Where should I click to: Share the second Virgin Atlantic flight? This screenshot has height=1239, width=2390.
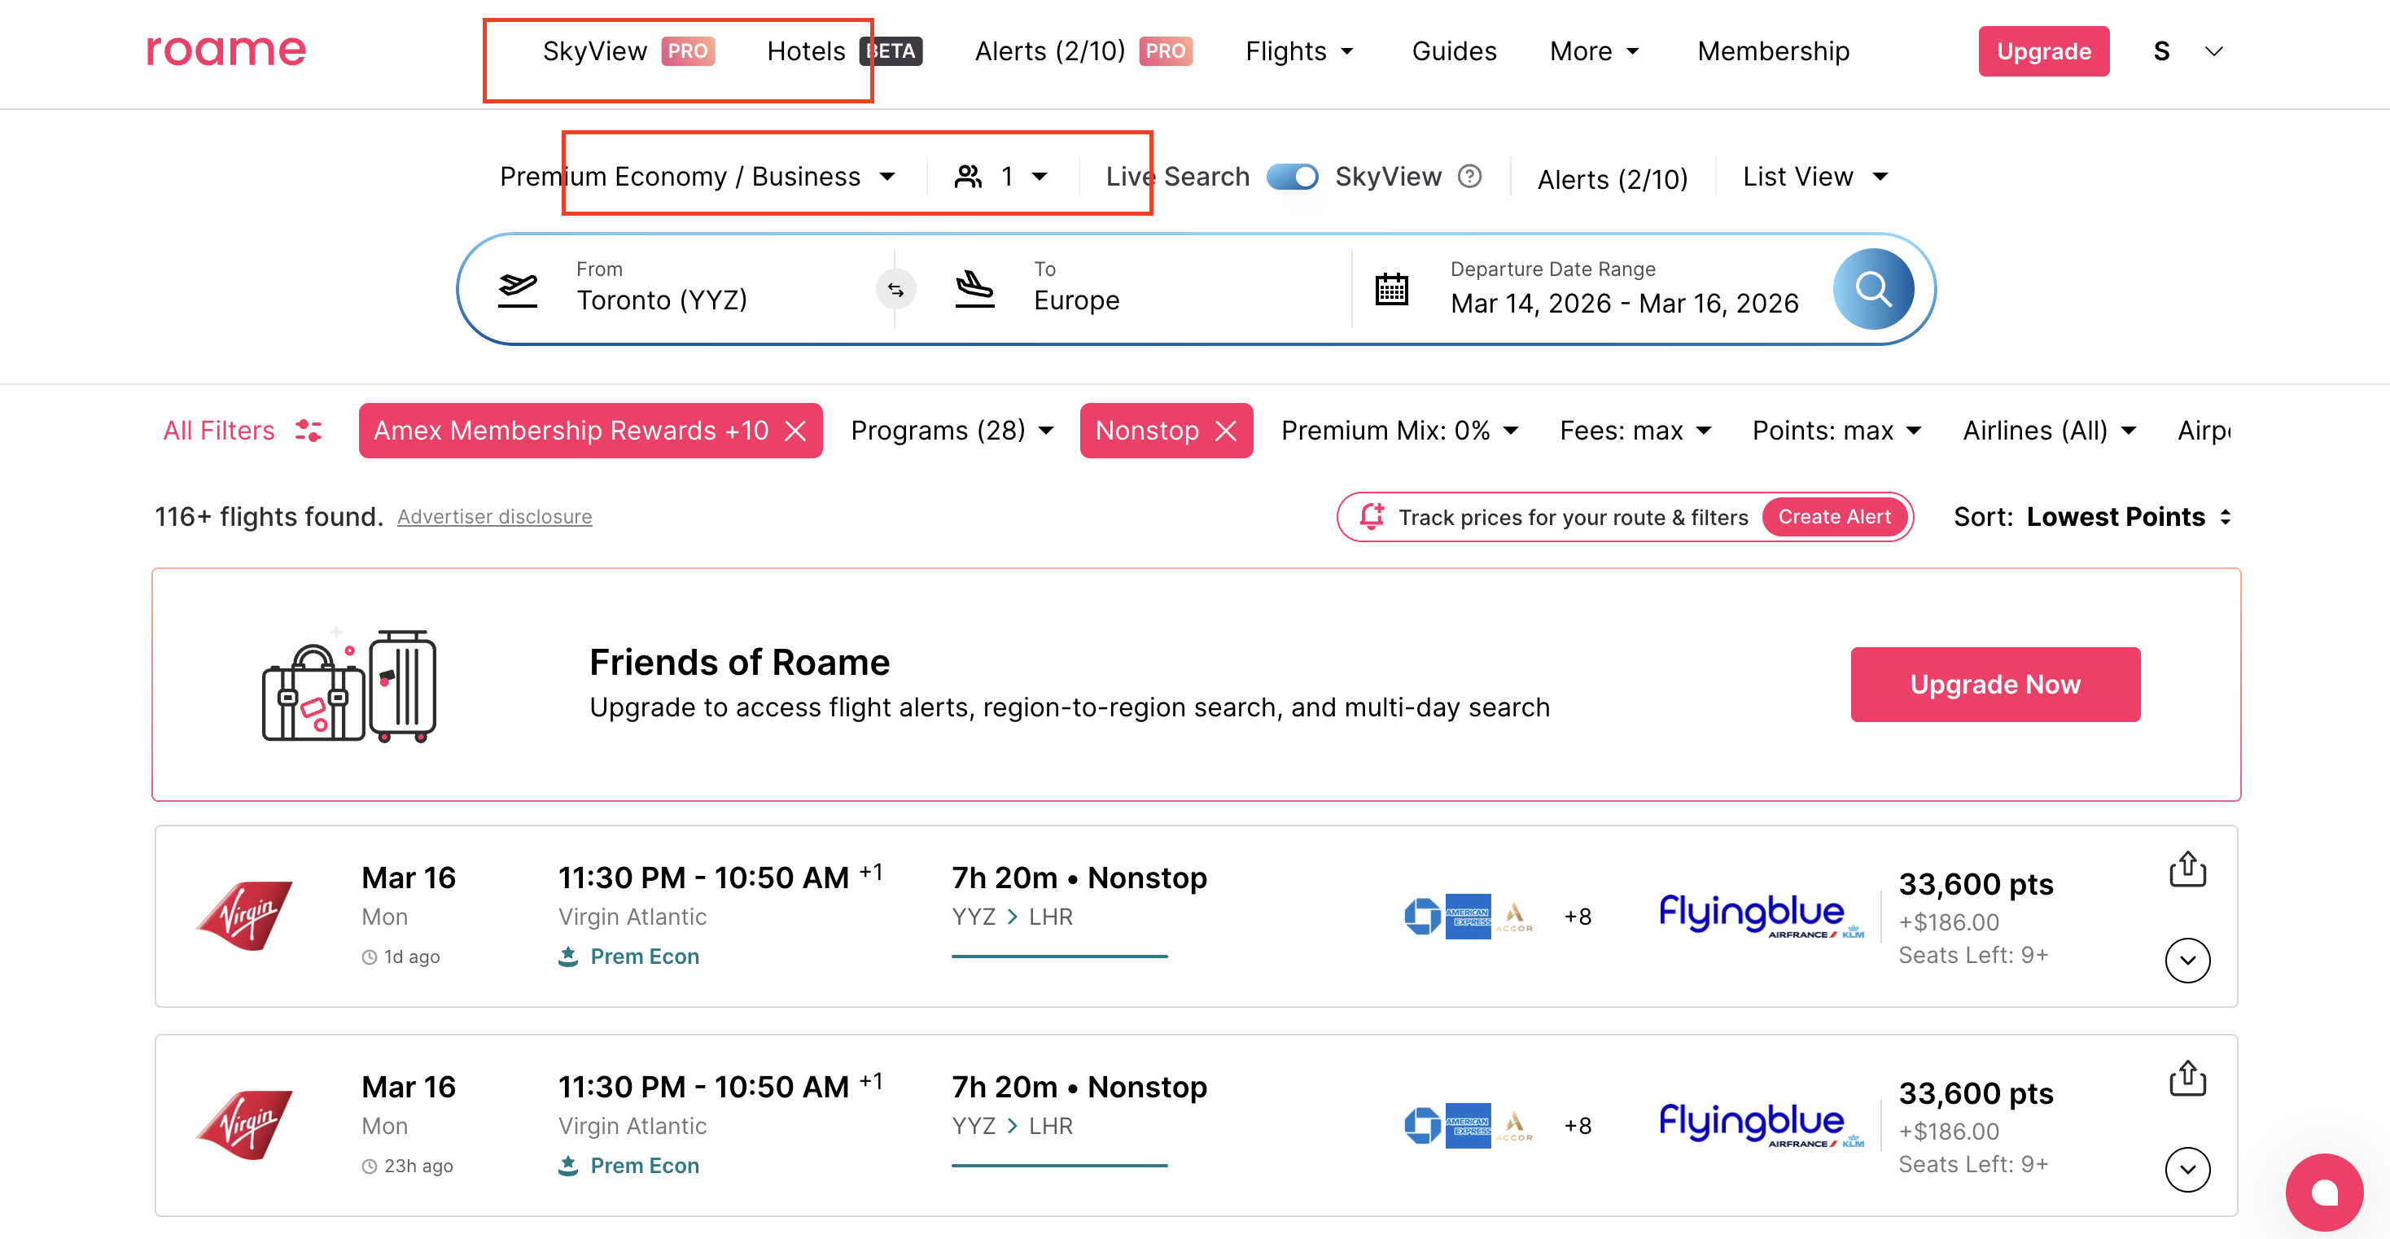tap(2186, 1079)
